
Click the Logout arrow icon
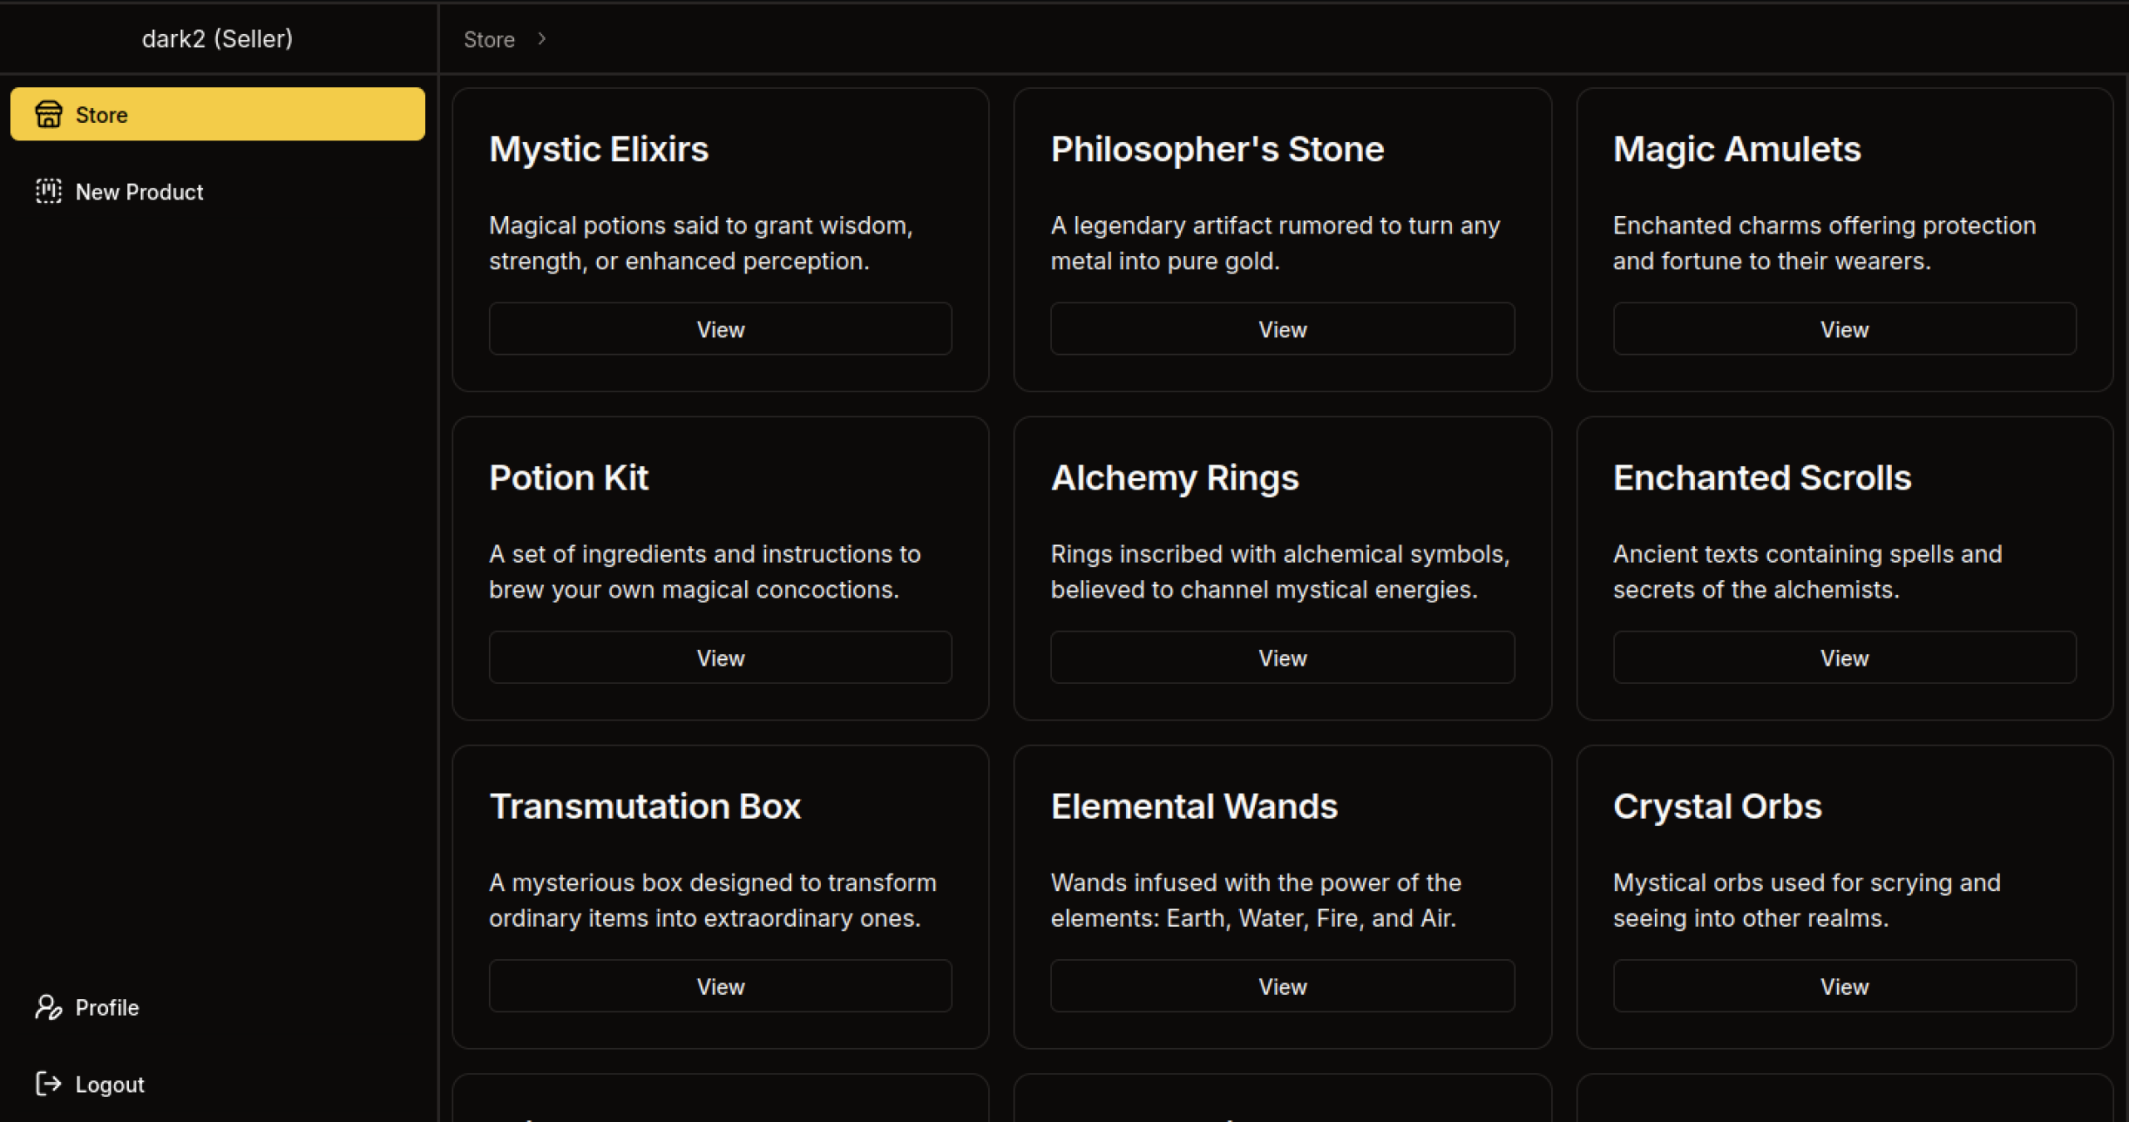tap(48, 1084)
